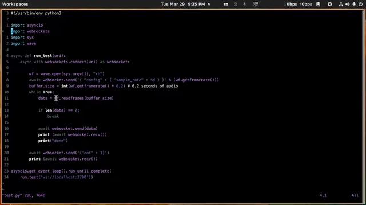Click the speaker volume icon
Viewport: 366px width, 205px height.
(x=348, y=4)
